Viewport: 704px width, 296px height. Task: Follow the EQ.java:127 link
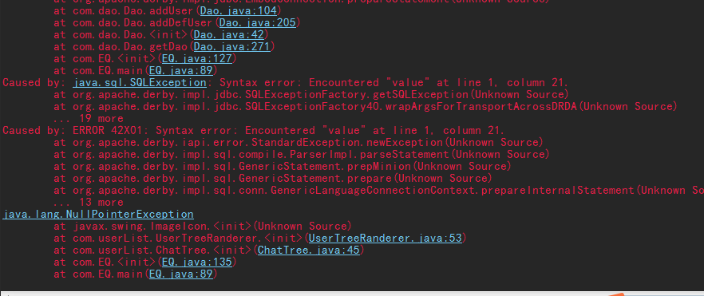(197, 58)
